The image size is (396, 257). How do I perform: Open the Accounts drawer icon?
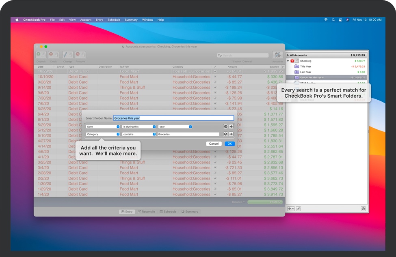point(277,55)
